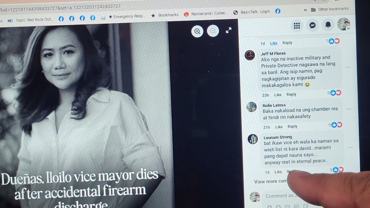Click your avatar beside the comment box

(x=255, y=197)
